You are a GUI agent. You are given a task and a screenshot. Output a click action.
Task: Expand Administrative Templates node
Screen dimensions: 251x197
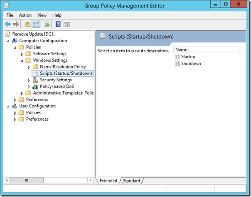22,93
